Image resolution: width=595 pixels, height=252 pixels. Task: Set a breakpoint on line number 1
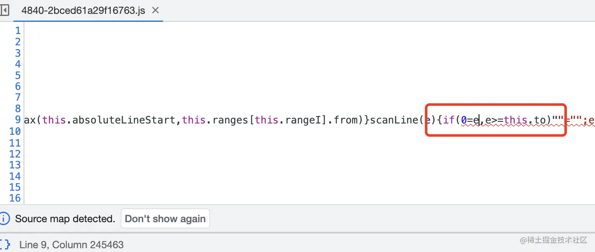click(18, 30)
